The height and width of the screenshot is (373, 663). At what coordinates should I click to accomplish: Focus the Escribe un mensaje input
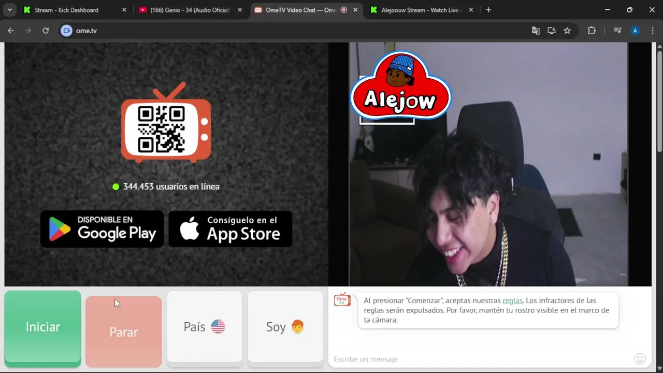(481, 359)
